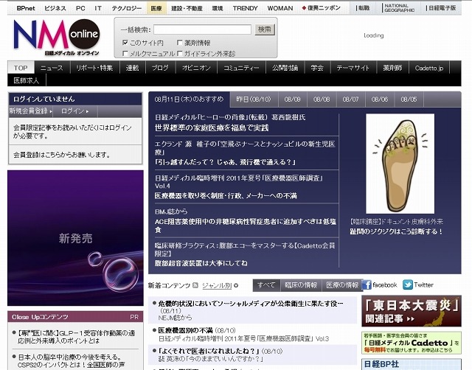Screen dimensions: 472x370
Task: Switch to the 08/08 tab
Action: coord(322,100)
